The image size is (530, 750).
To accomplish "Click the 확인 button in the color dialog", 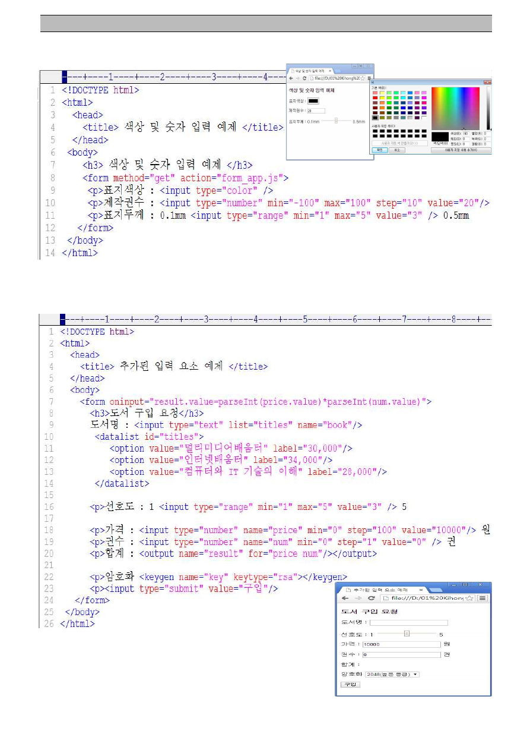I will tap(379, 150).
